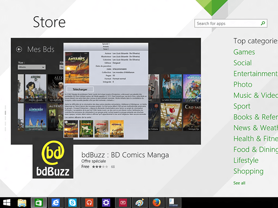
Task: Open the Food & Dining category
Action: tap(255, 149)
